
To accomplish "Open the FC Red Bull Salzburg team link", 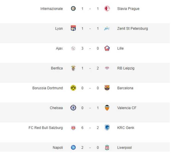I will coord(46,128).
